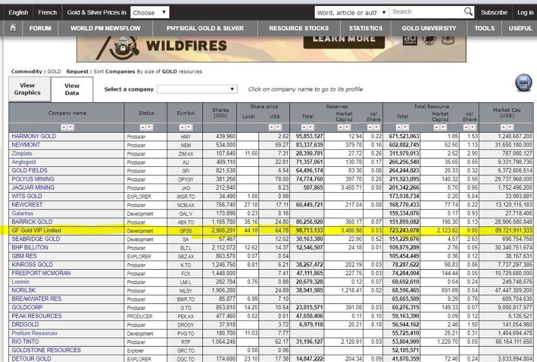Viewport: 537px width, 362px height.
Task: Open the Gold & Silver Prices Choose dropdown
Action: 150,12
